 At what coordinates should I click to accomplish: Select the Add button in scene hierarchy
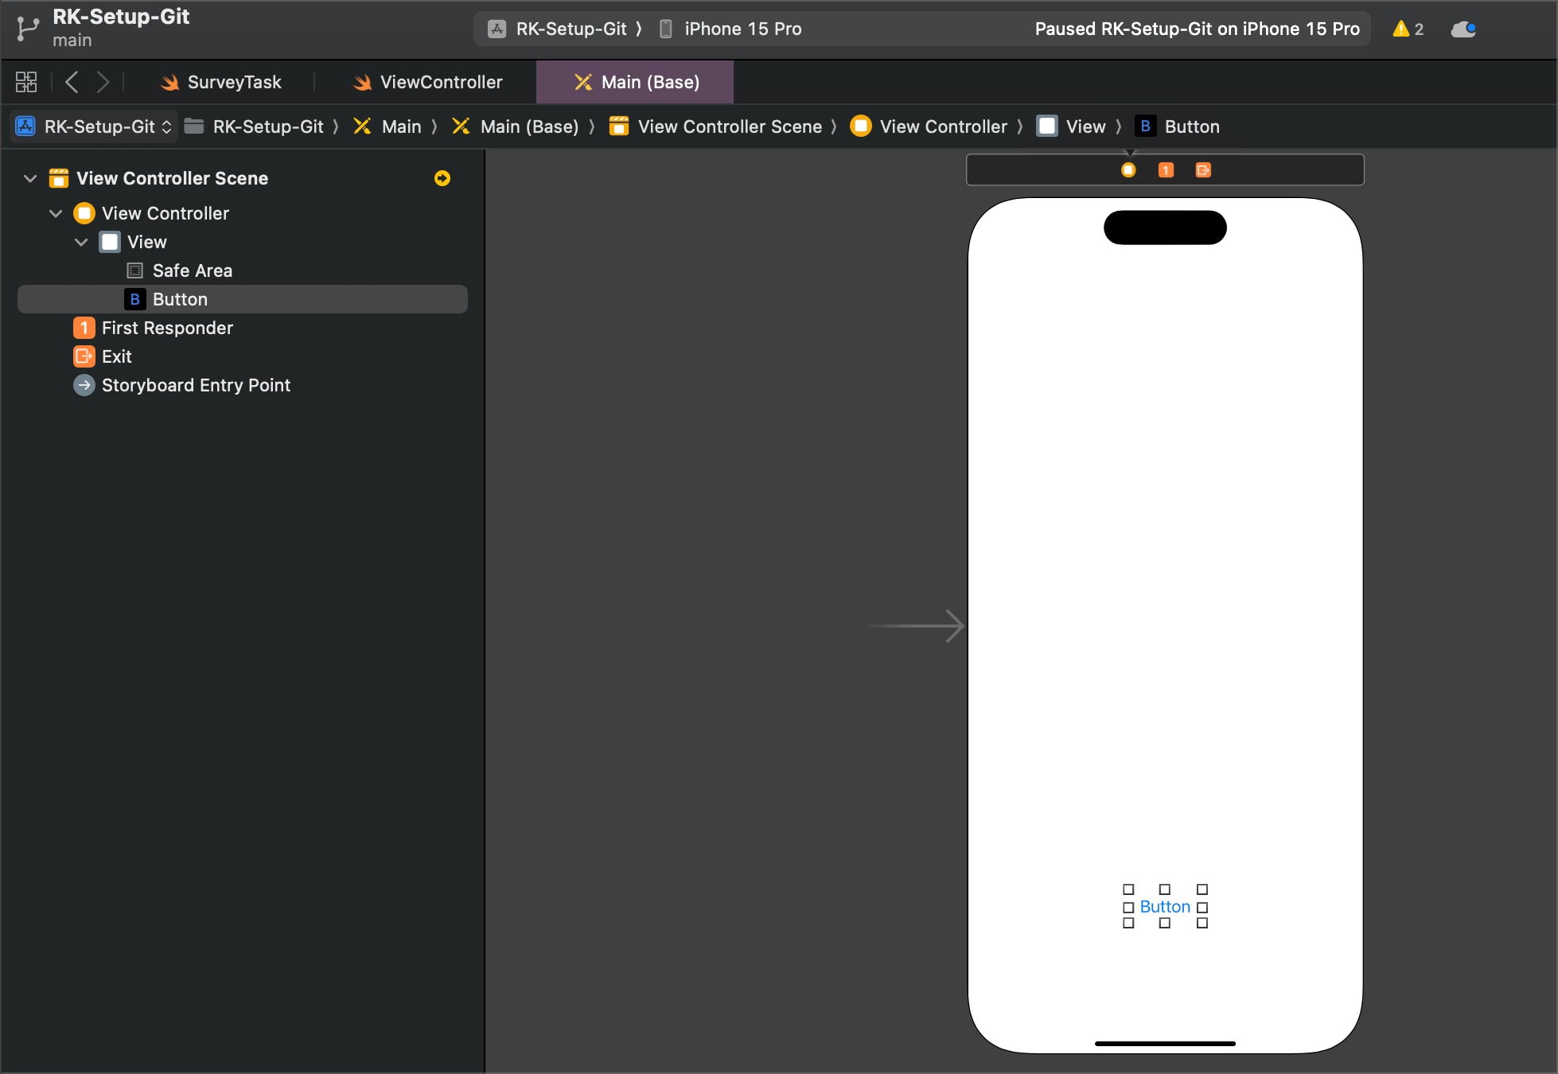[442, 177]
